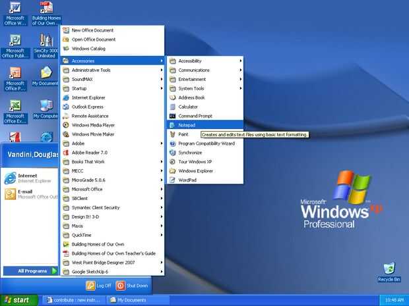The width and height of the screenshot is (409, 306).
Task: Click the All Programs button
Action: [30, 271]
